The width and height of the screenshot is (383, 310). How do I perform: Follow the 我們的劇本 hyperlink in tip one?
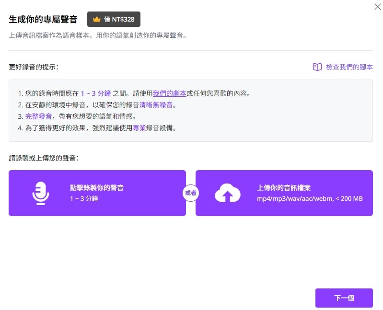[169, 93]
